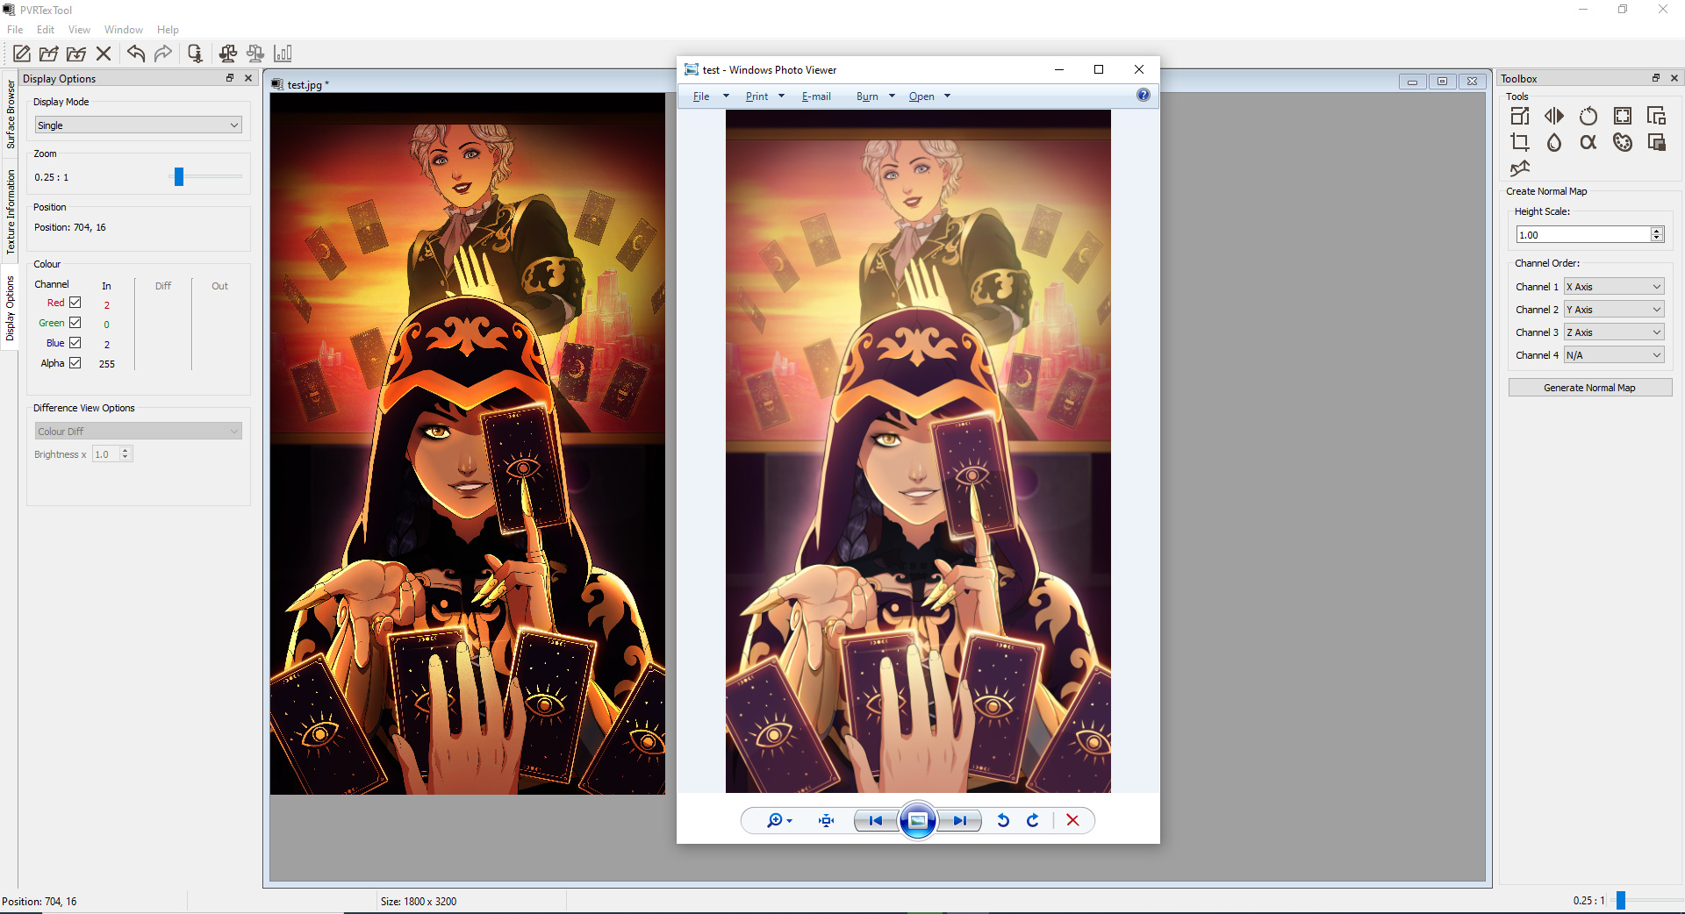Go to previous image in Photo Viewer
The image size is (1685, 914).
pos(875,820)
